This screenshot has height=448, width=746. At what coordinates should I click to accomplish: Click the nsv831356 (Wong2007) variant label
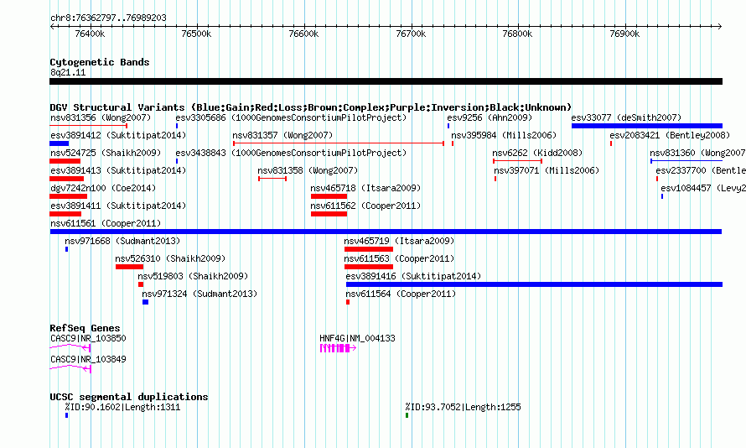pos(101,117)
